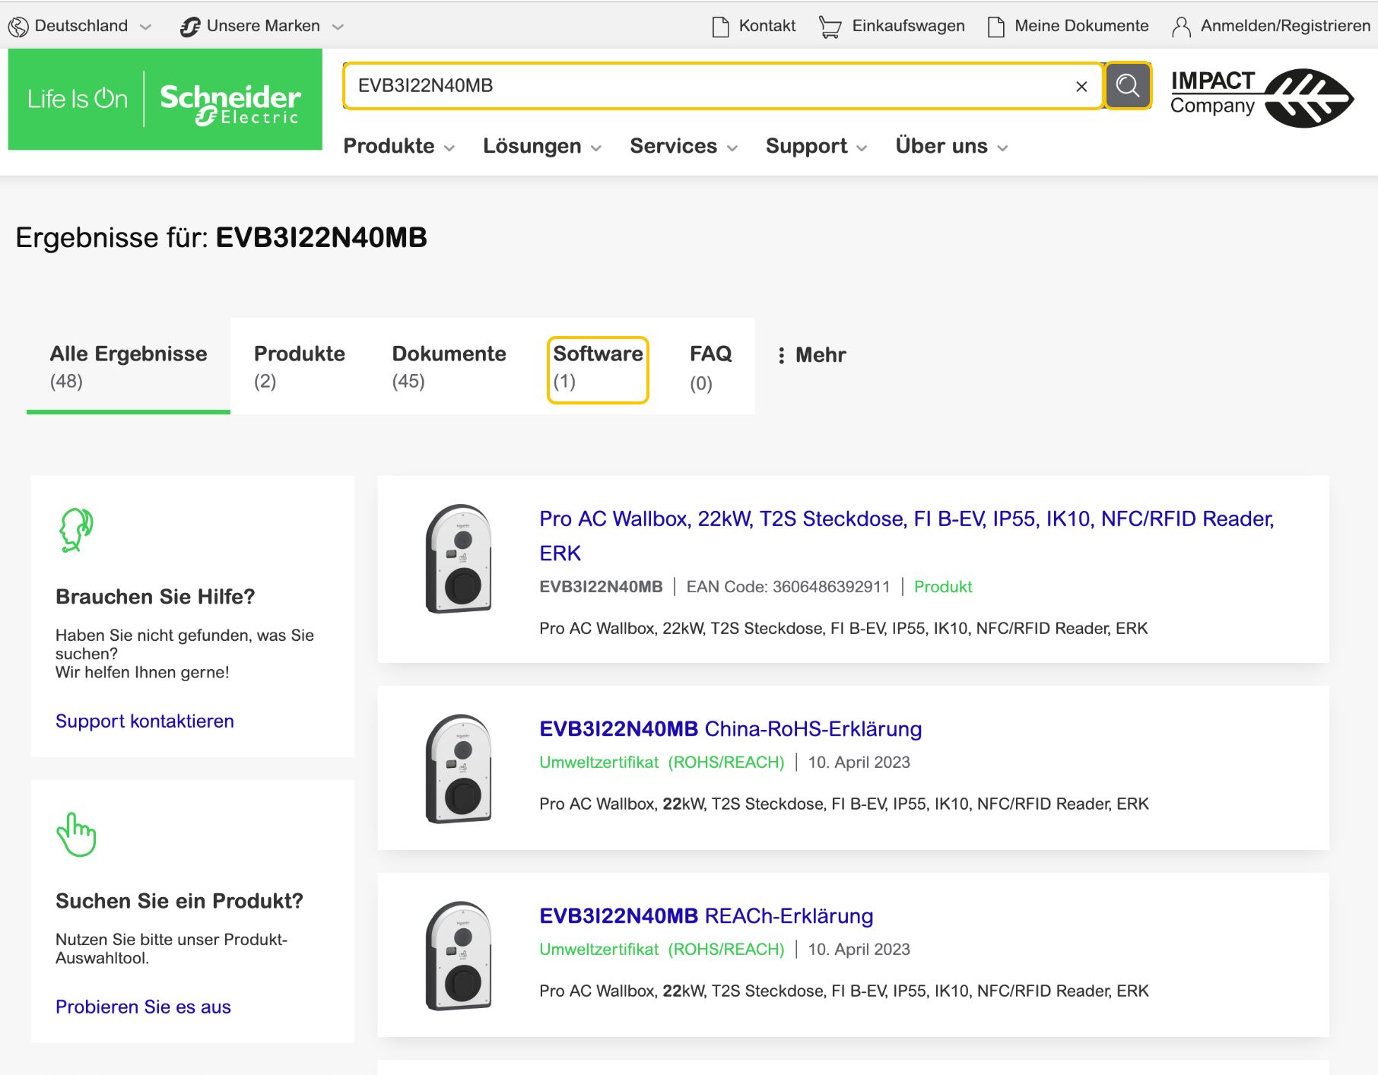Viewport: 1378px width, 1075px height.
Task: Click the Schneider Electric brand icon for Unsere Marken
Action: click(190, 27)
